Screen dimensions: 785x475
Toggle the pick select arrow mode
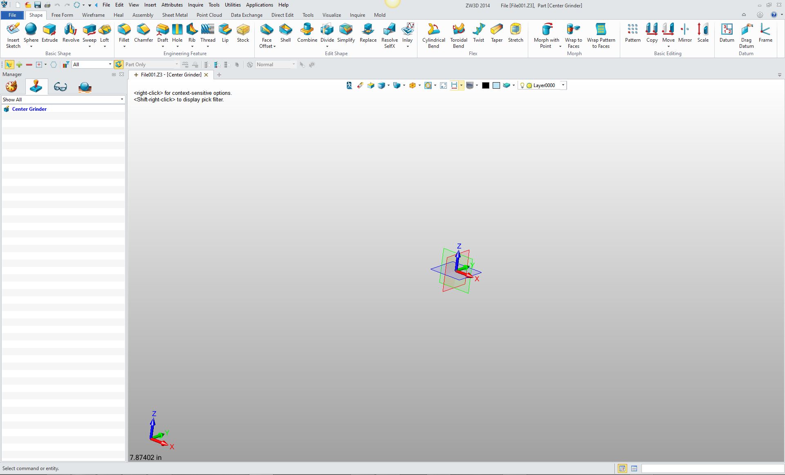point(9,65)
